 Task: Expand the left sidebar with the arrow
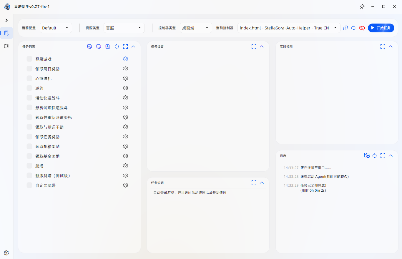[x=6, y=20]
